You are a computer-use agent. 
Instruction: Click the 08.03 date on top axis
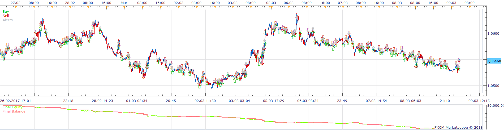click(397, 3)
